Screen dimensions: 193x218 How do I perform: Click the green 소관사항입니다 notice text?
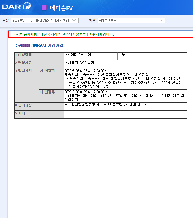66,34
